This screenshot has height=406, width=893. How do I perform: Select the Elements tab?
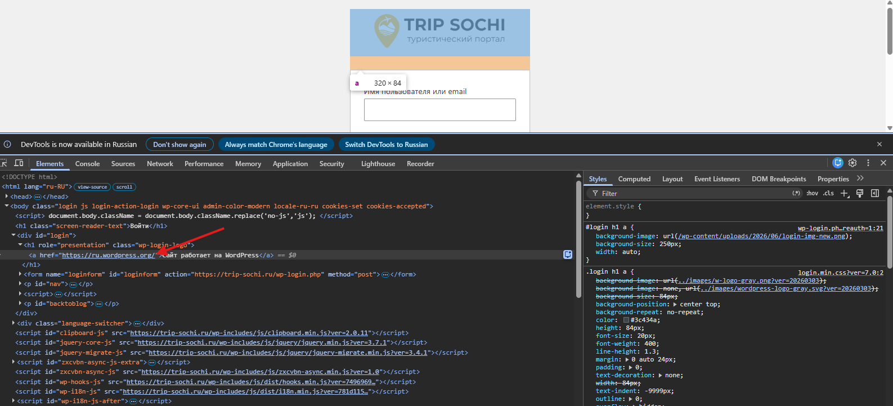coord(50,164)
